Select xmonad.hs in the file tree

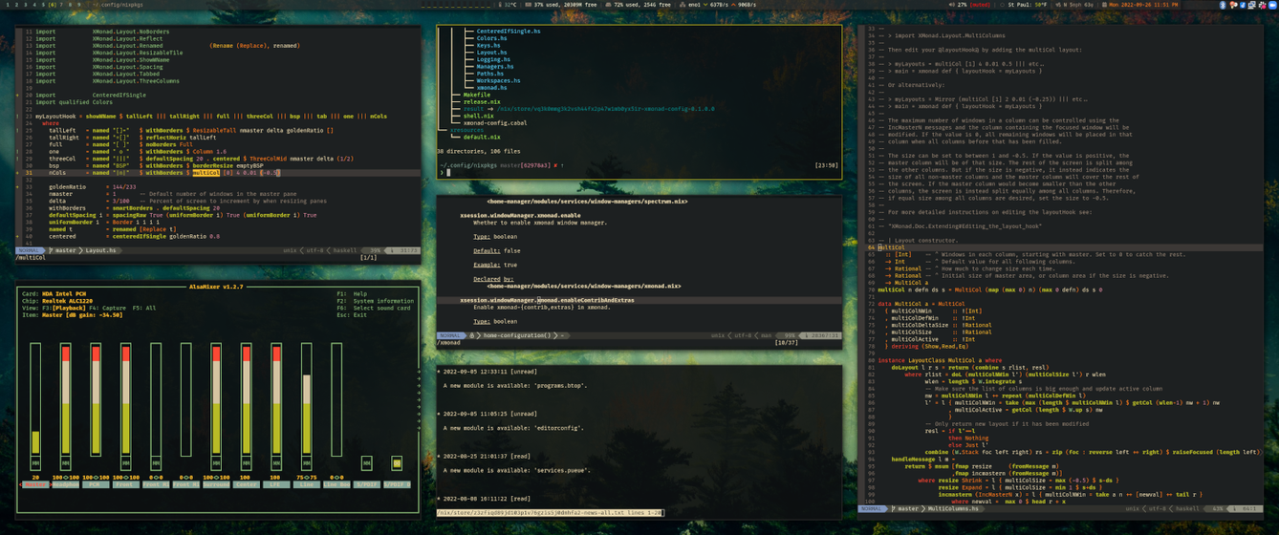pyautogui.click(x=490, y=87)
